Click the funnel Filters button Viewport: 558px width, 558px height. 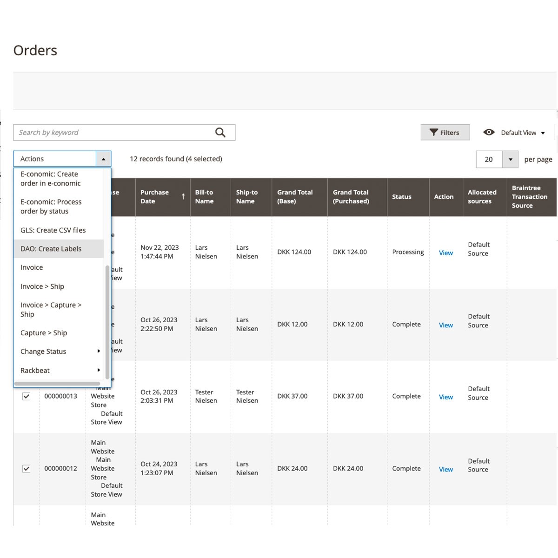[445, 133]
